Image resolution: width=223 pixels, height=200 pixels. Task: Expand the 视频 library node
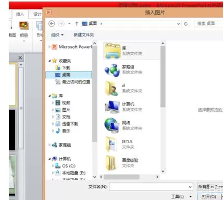[x=53, y=103]
